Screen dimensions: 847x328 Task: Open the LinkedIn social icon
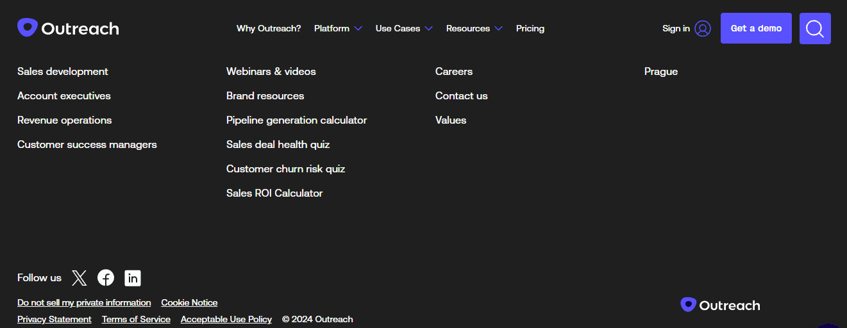(x=133, y=277)
